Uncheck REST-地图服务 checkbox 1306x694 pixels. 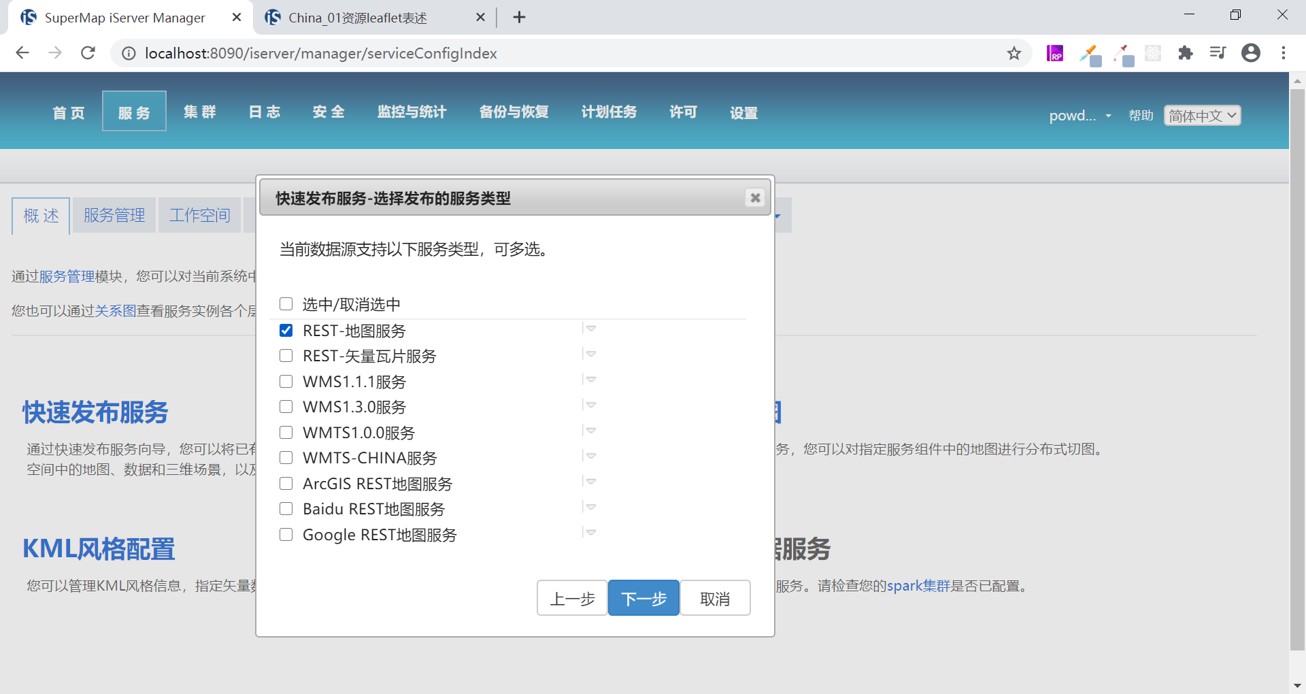[x=286, y=331]
